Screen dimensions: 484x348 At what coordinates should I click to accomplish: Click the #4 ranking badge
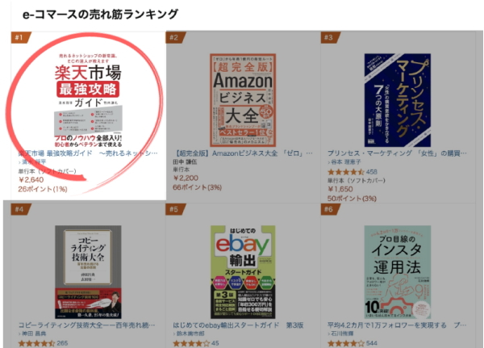point(20,209)
